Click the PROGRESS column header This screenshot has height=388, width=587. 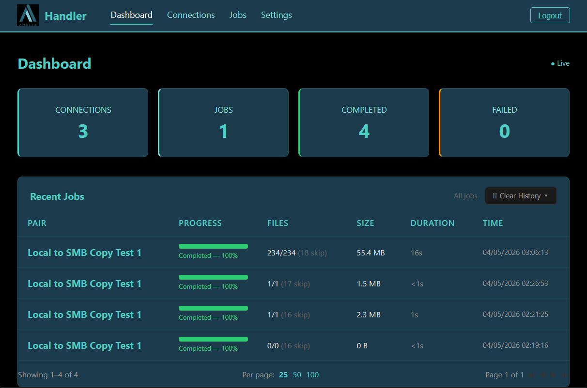[x=200, y=223]
